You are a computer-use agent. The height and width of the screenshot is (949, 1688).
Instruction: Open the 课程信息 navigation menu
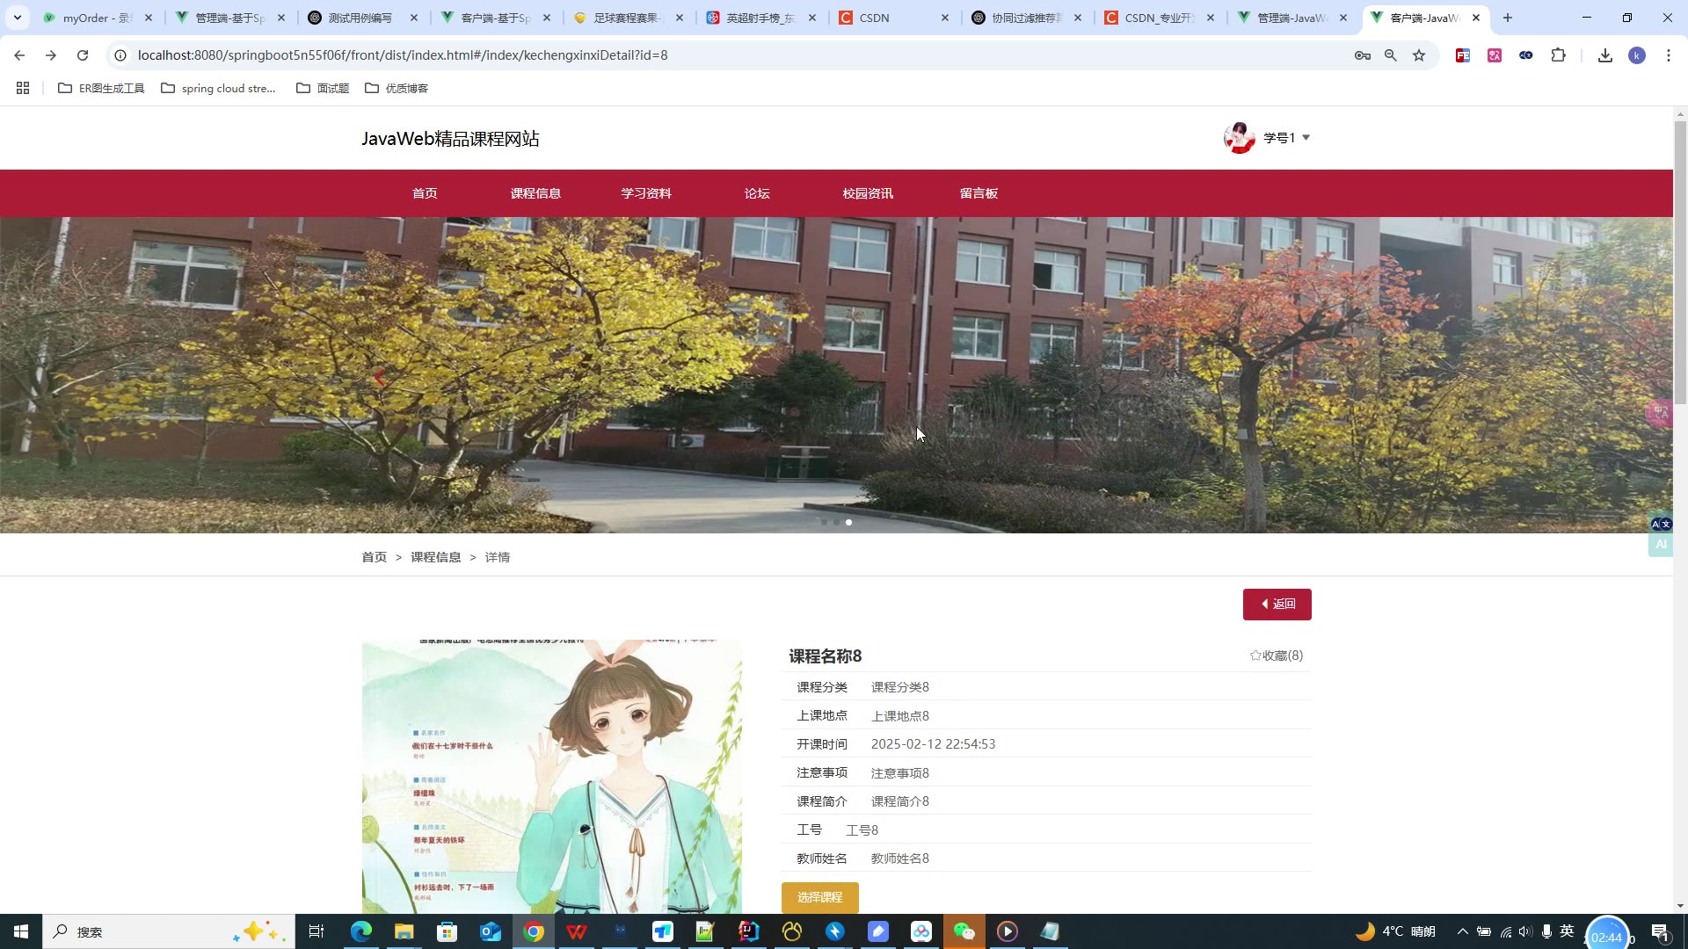tap(535, 193)
